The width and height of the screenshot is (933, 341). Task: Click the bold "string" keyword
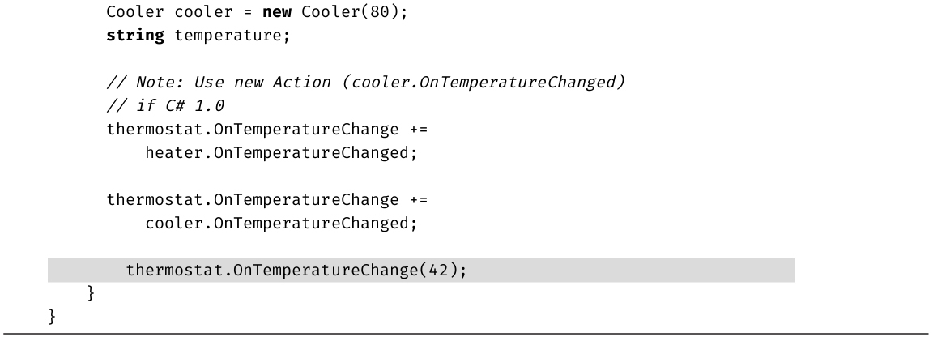[x=135, y=36]
